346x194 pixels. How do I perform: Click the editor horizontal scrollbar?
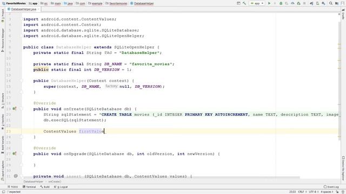coord(161,178)
